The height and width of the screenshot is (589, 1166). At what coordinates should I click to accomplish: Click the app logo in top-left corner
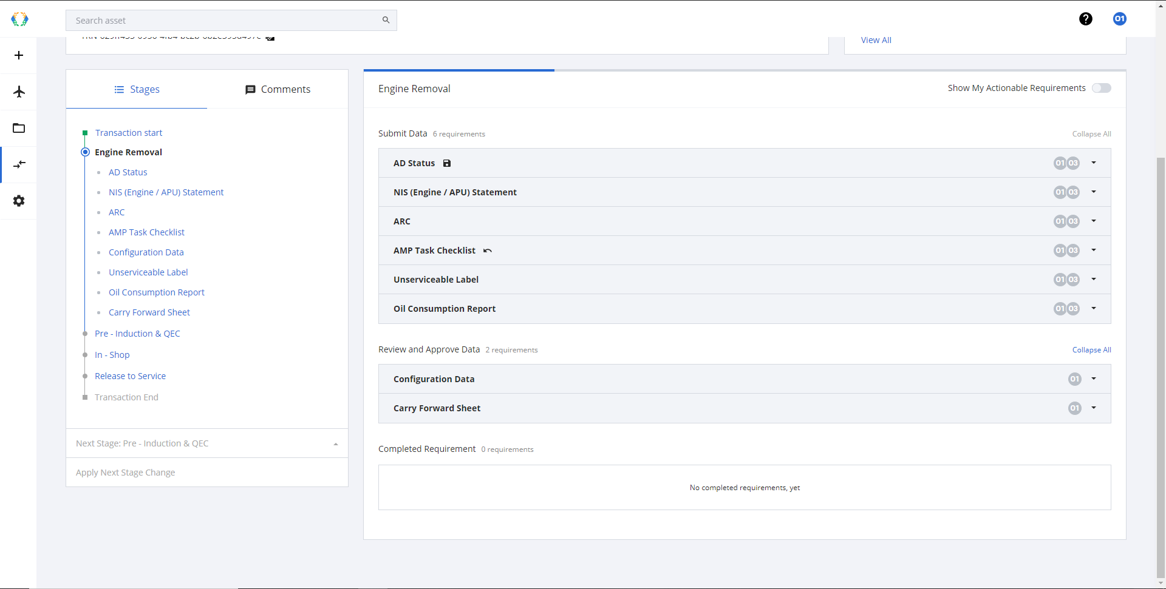(x=19, y=19)
